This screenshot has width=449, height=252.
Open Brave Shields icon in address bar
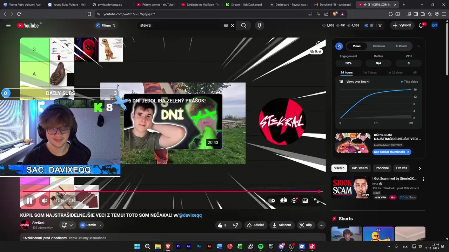click(335, 14)
